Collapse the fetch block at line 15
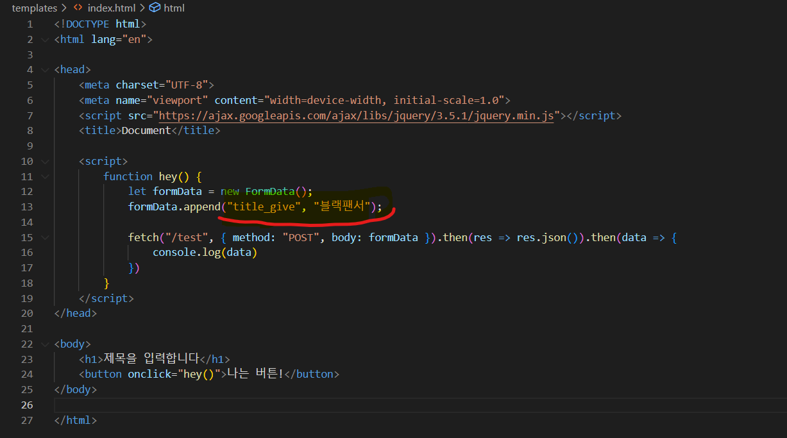This screenshot has width=787, height=438. click(x=44, y=238)
